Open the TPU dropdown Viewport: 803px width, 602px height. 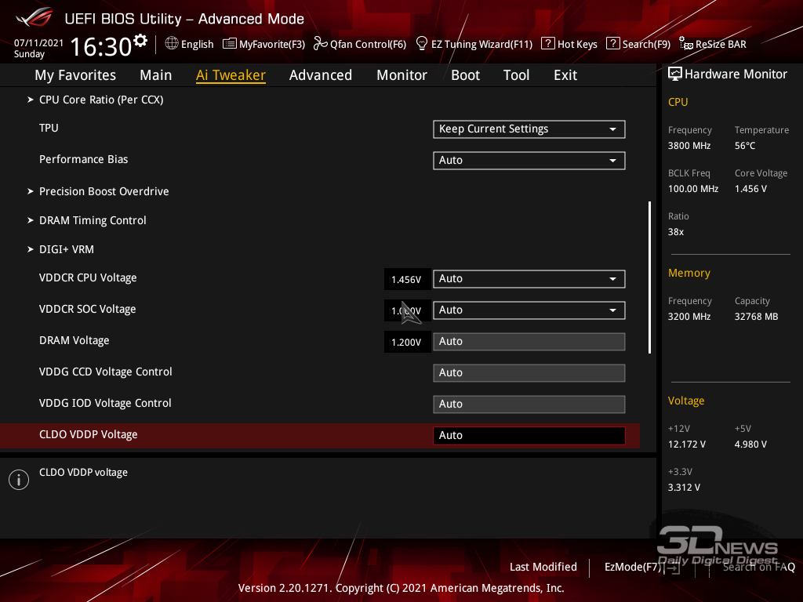tap(529, 129)
